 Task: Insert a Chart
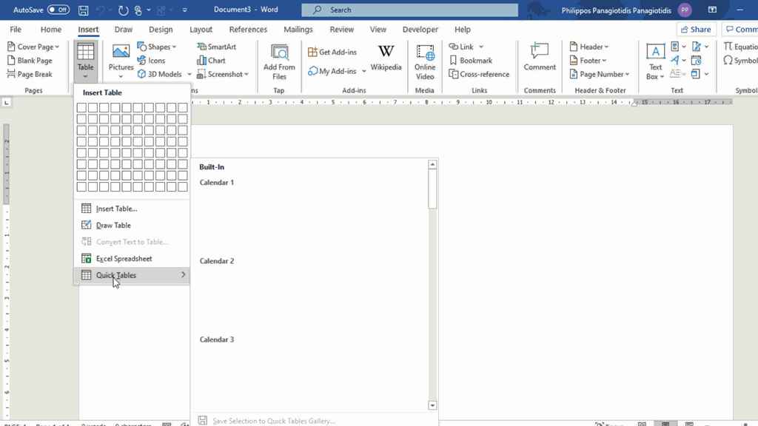coord(211,61)
